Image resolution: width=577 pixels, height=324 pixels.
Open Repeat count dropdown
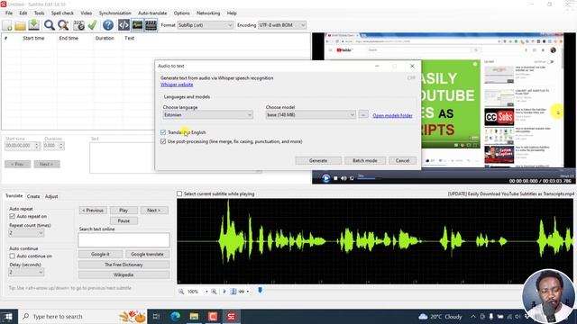point(26,233)
